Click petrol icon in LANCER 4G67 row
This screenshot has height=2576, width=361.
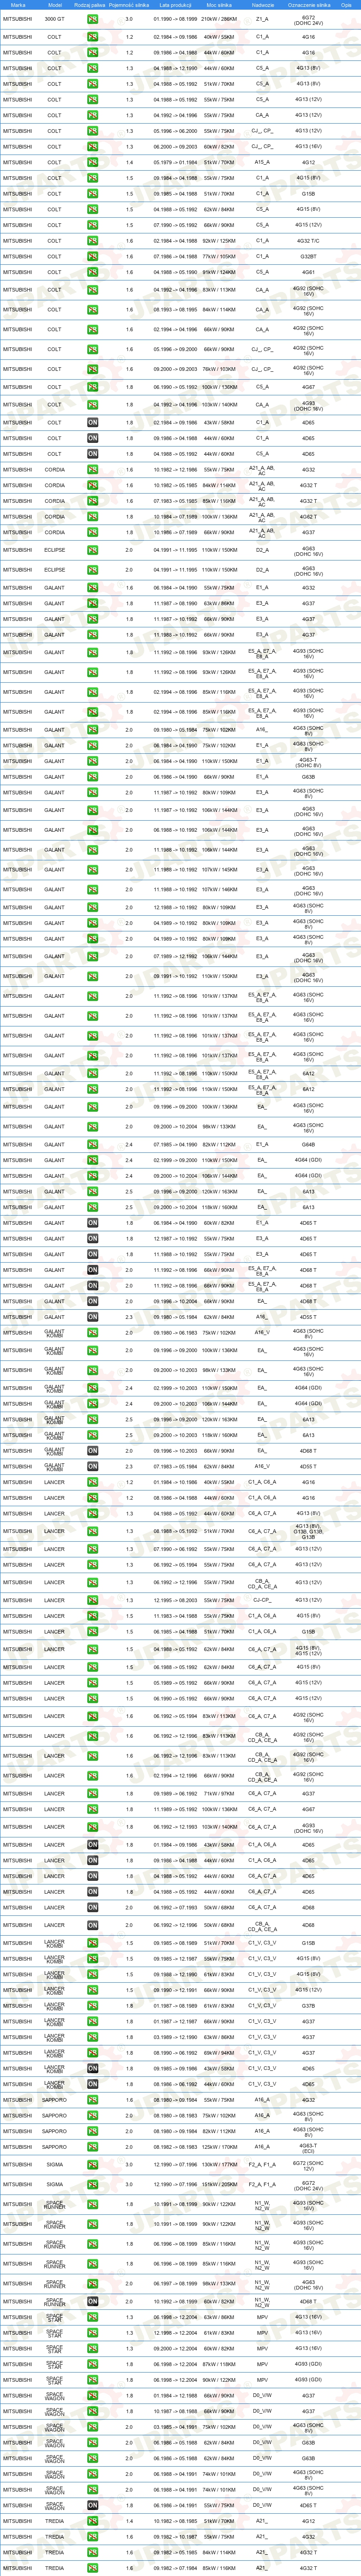click(92, 1809)
